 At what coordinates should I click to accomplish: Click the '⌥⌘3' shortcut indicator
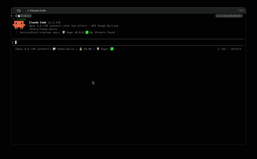coord(241,10)
